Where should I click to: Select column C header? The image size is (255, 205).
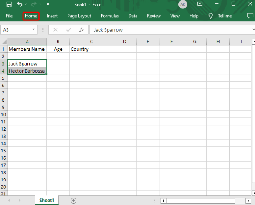(91, 42)
